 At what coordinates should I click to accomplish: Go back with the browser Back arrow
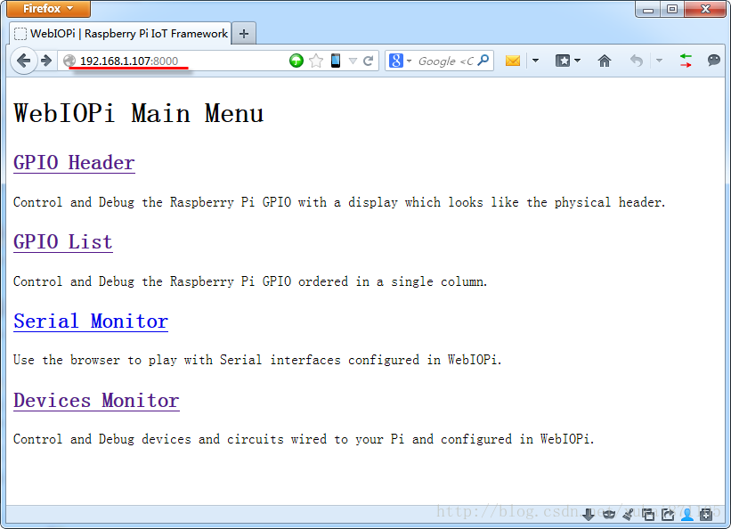click(23, 61)
